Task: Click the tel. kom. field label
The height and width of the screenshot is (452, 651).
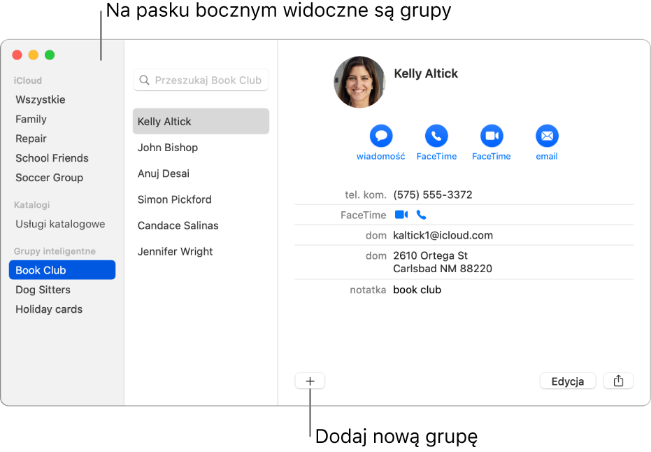Action: pos(365,195)
